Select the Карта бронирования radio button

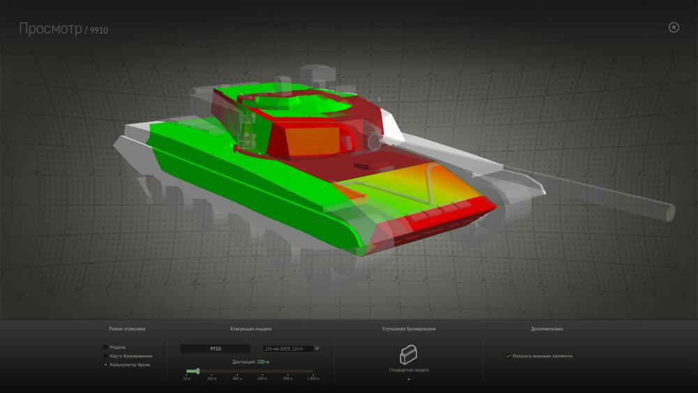click(x=106, y=356)
